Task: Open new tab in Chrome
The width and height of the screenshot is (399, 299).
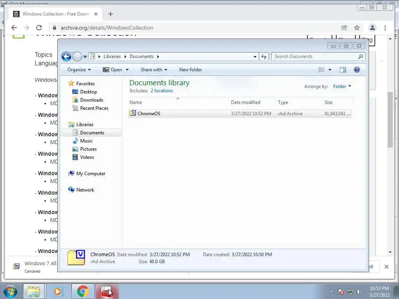Action: 110,14
